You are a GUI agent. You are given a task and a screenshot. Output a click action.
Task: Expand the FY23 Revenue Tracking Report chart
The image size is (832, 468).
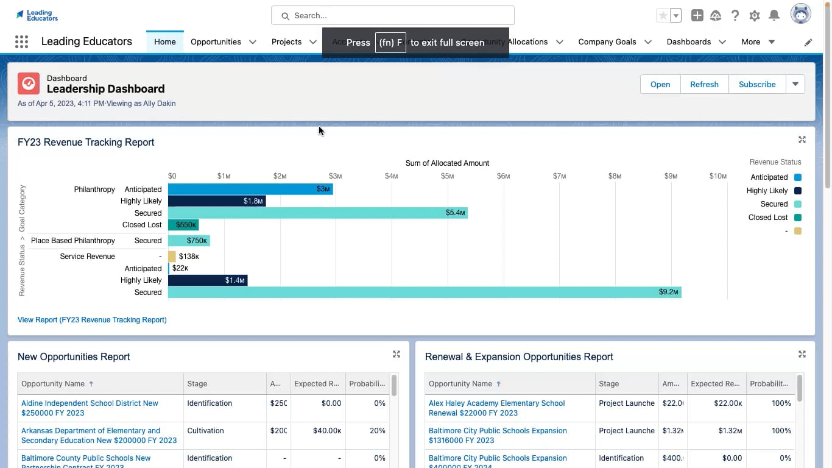[802, 140]
